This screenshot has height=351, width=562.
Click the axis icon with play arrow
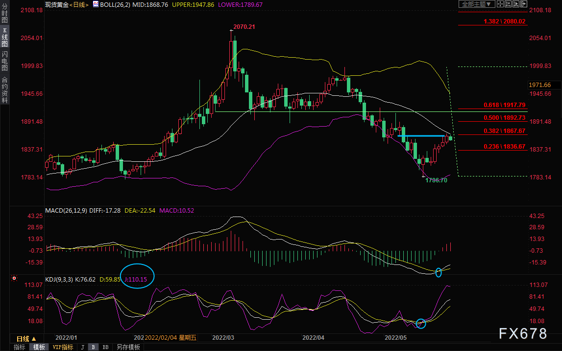click(x=516, y=4)
